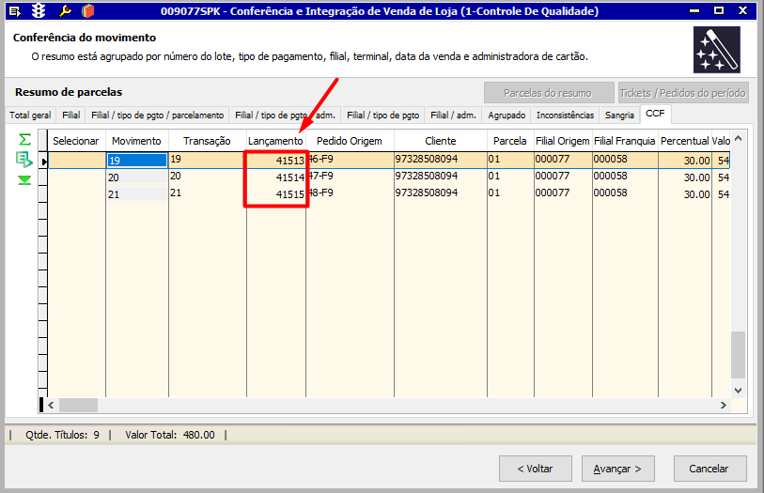Click the Lançamento cell 41514
The image size is (764, 493).
[275, 177]
